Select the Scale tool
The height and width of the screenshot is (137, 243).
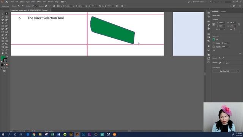pyautogui.click(x=6, y=32)
